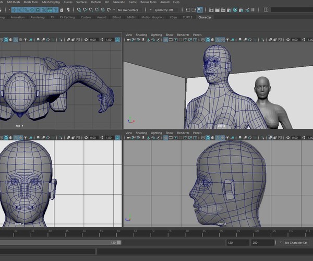
Task: Toggle grid display in perspective panel toolbar
Action: pos(166,40)
